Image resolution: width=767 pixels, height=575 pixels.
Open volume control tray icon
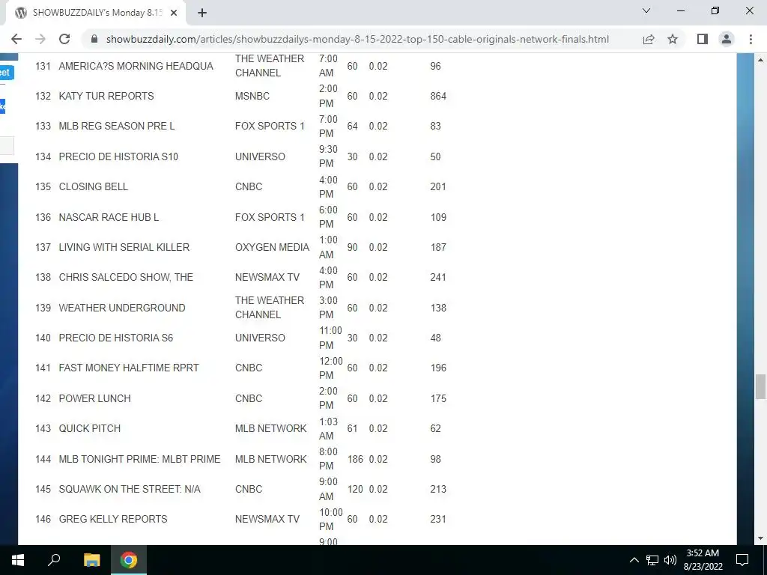click(x=670, y=560)
